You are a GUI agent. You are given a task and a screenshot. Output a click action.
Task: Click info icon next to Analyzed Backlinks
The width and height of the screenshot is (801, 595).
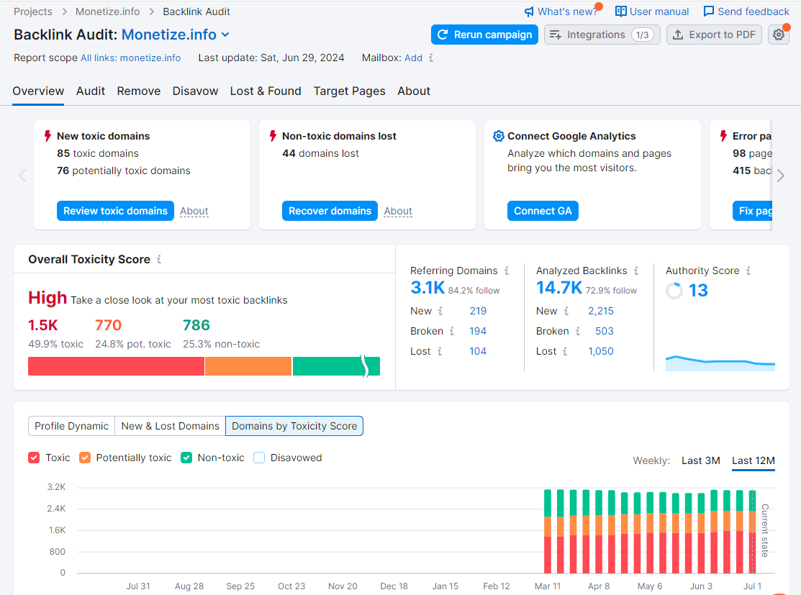click(x=636, y=271)
